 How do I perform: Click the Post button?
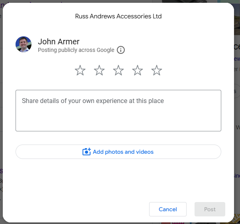point(210,209)
